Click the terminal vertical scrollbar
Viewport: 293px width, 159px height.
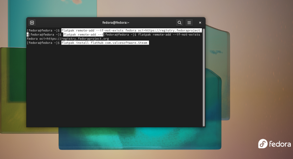pos(204,77)
